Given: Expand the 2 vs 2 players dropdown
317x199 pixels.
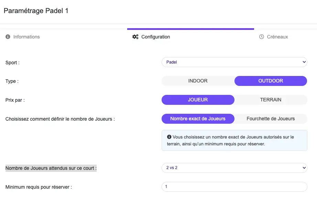Looking at the screenshot, I should pos(234,168).
